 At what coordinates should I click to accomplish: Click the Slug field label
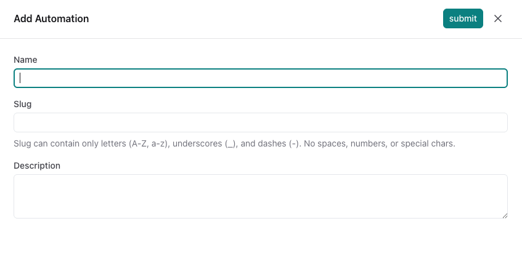(x=23, y=104)
